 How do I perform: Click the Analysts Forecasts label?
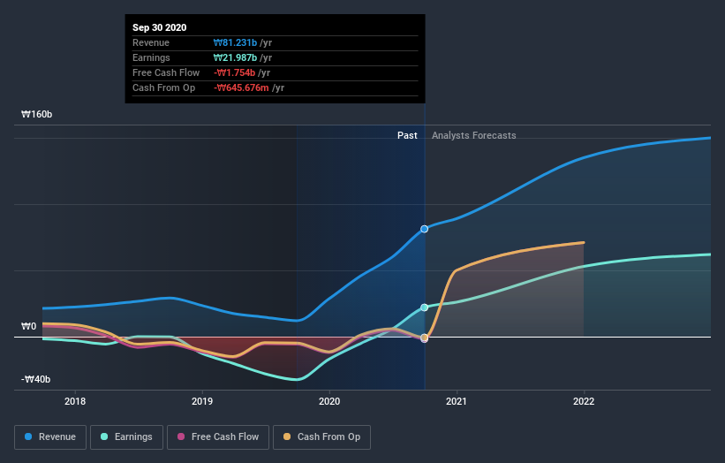(474, 135)
